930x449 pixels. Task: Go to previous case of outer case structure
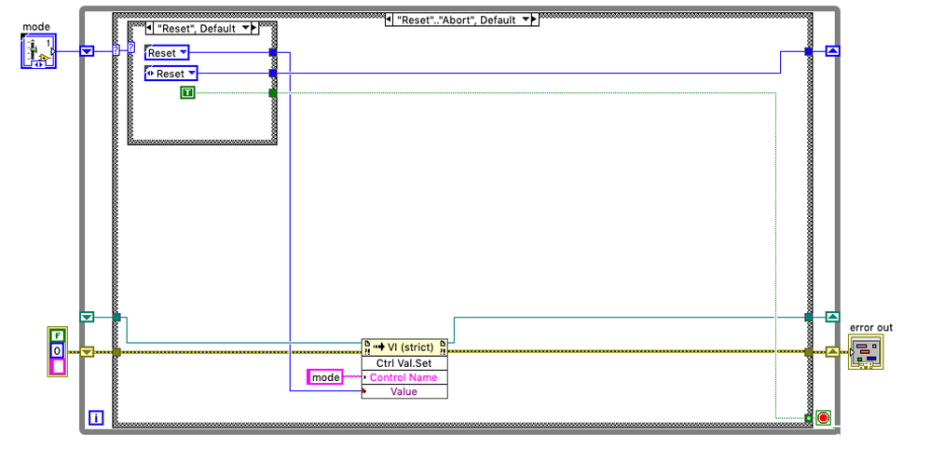(390, 20)
